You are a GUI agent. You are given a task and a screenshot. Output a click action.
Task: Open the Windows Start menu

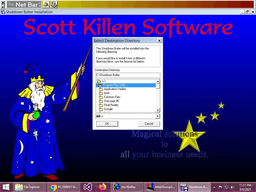6,187
